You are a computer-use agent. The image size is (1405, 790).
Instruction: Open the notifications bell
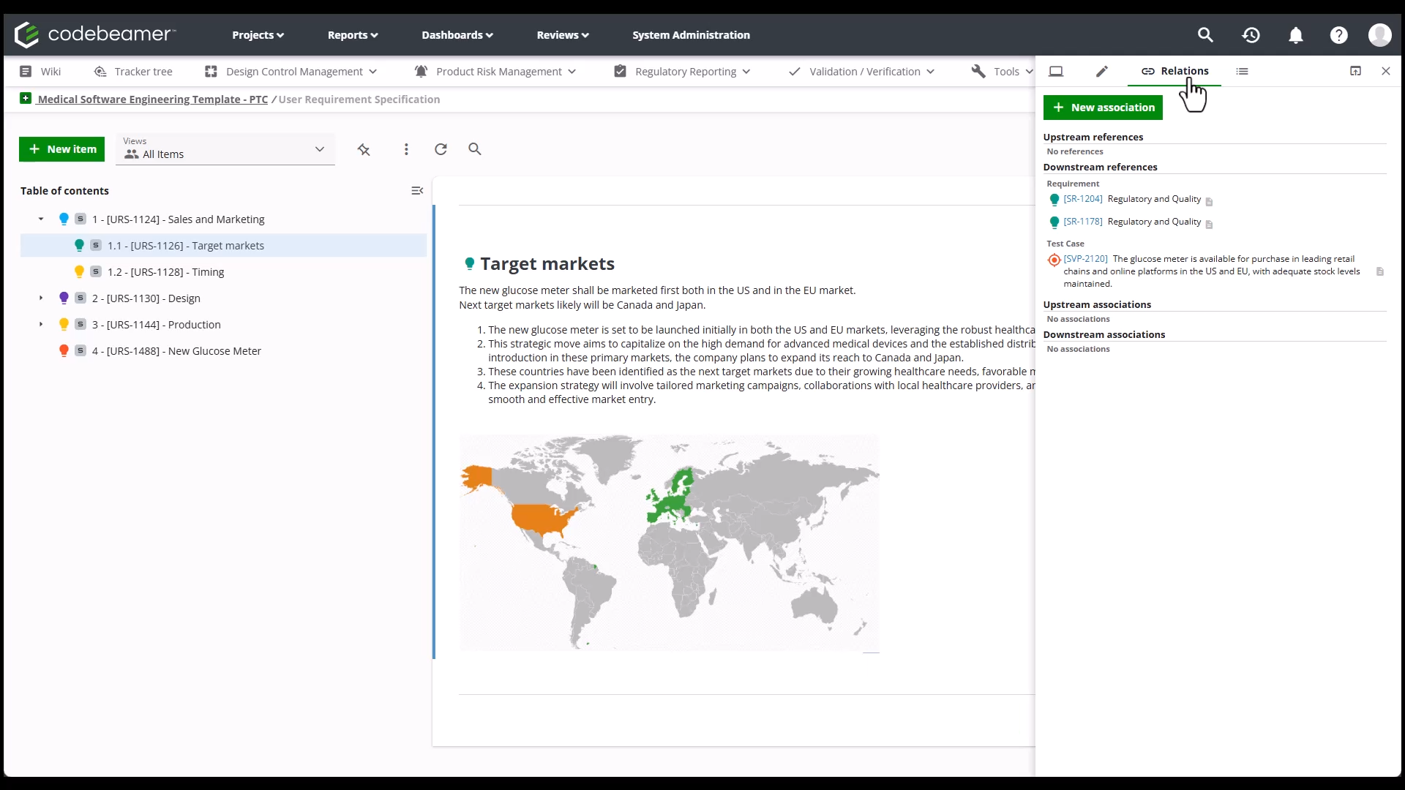tap(1295, 34)
